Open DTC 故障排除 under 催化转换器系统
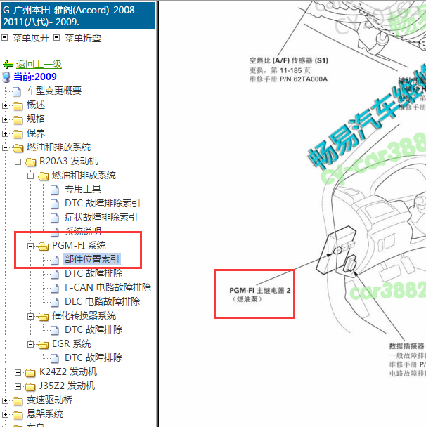The image size is (426, 427). (93, 329)
